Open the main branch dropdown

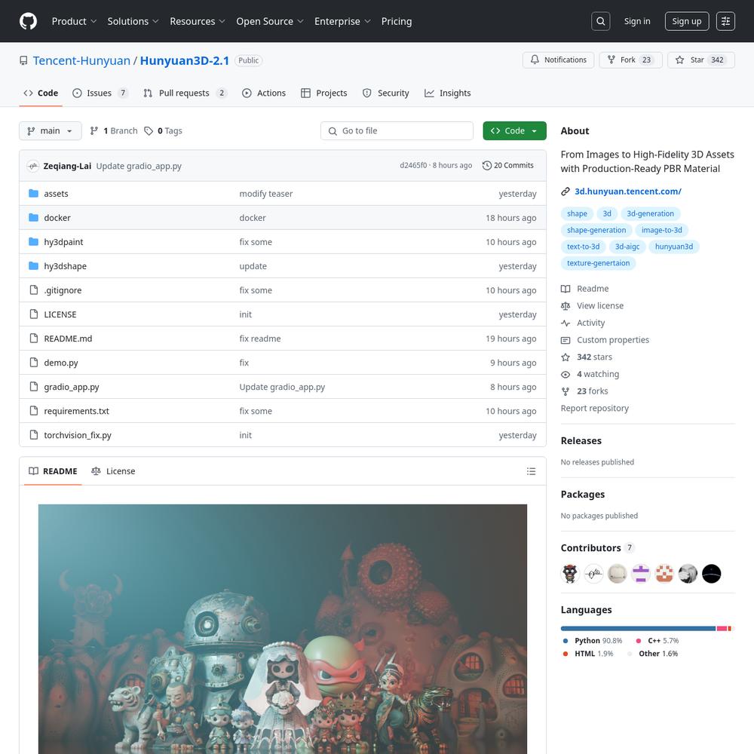[50, 130]
